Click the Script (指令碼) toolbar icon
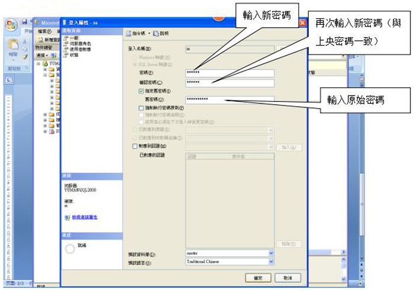 [128, 32]
